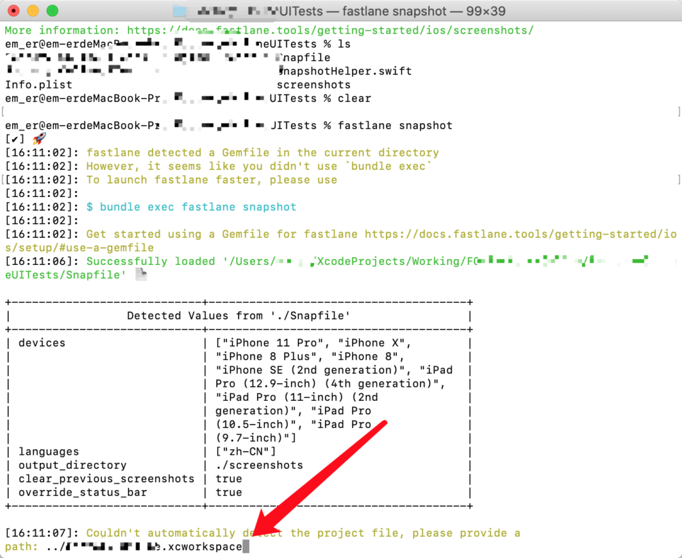Click the 'ls' command text

click(344, 45)
